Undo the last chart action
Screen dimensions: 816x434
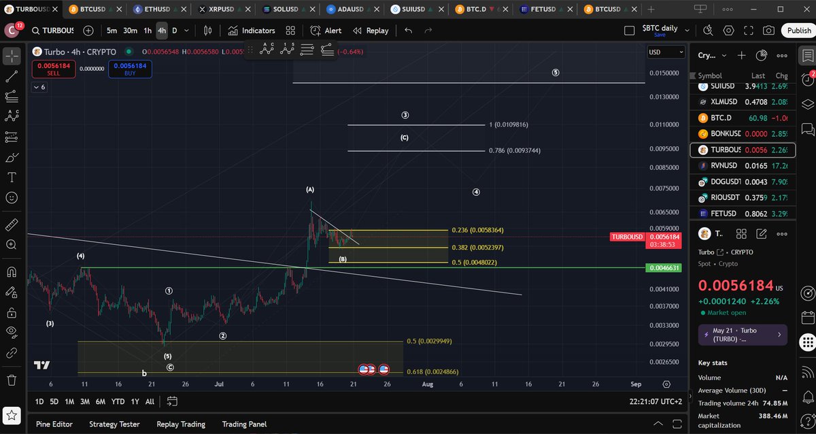[409, 31]
